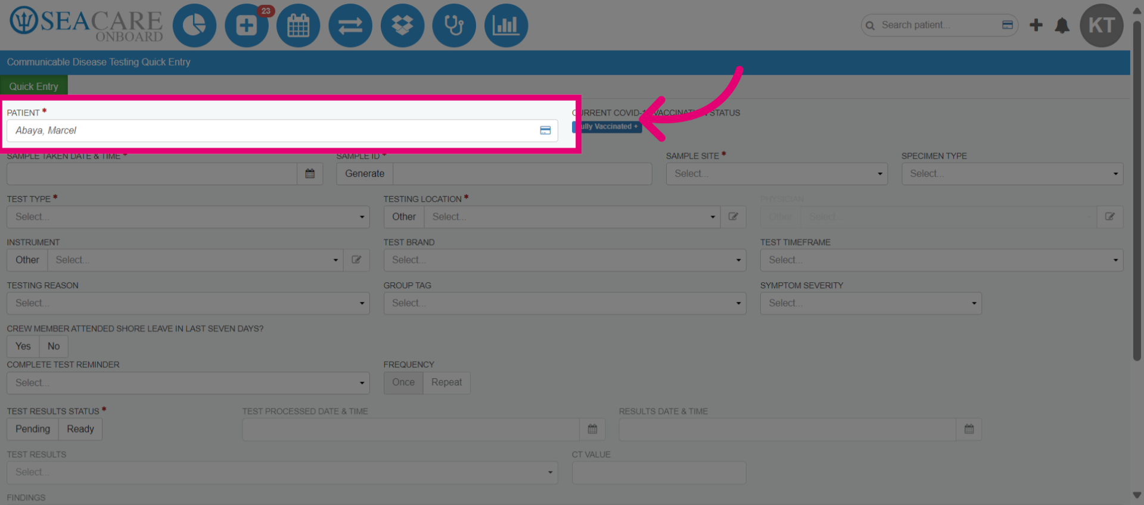
Task: Switch to the Quick Entry tab
Action: click(x=34, y=86)
